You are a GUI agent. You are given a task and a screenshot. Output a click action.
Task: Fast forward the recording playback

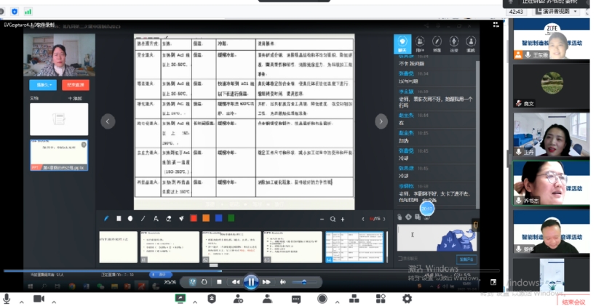tap(266, 282)
